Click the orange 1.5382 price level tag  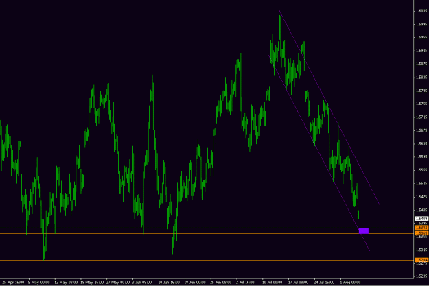pyautogui.click(x=421, y=228)
